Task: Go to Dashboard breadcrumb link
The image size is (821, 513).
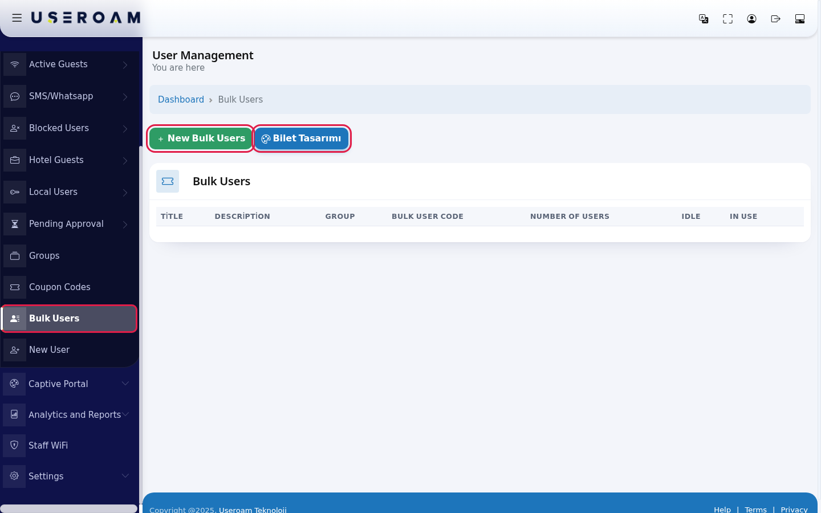Action: (181, 100)
